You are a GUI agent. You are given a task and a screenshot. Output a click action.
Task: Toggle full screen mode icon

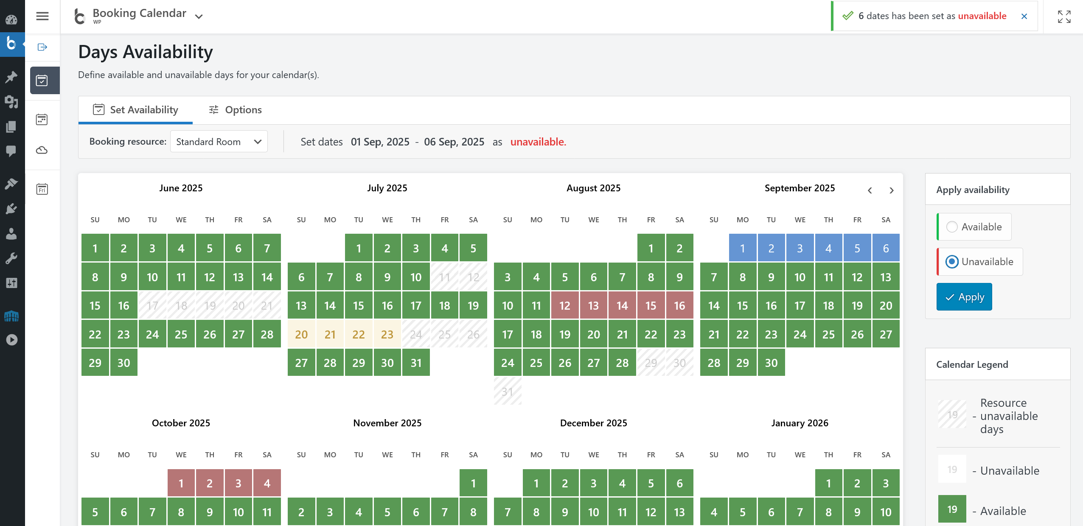[x=1064, y=17]
